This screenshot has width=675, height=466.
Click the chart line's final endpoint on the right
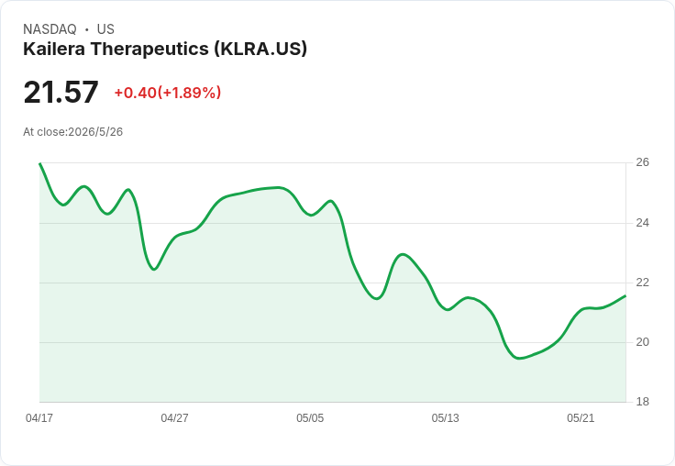click(x=625, y=296)
